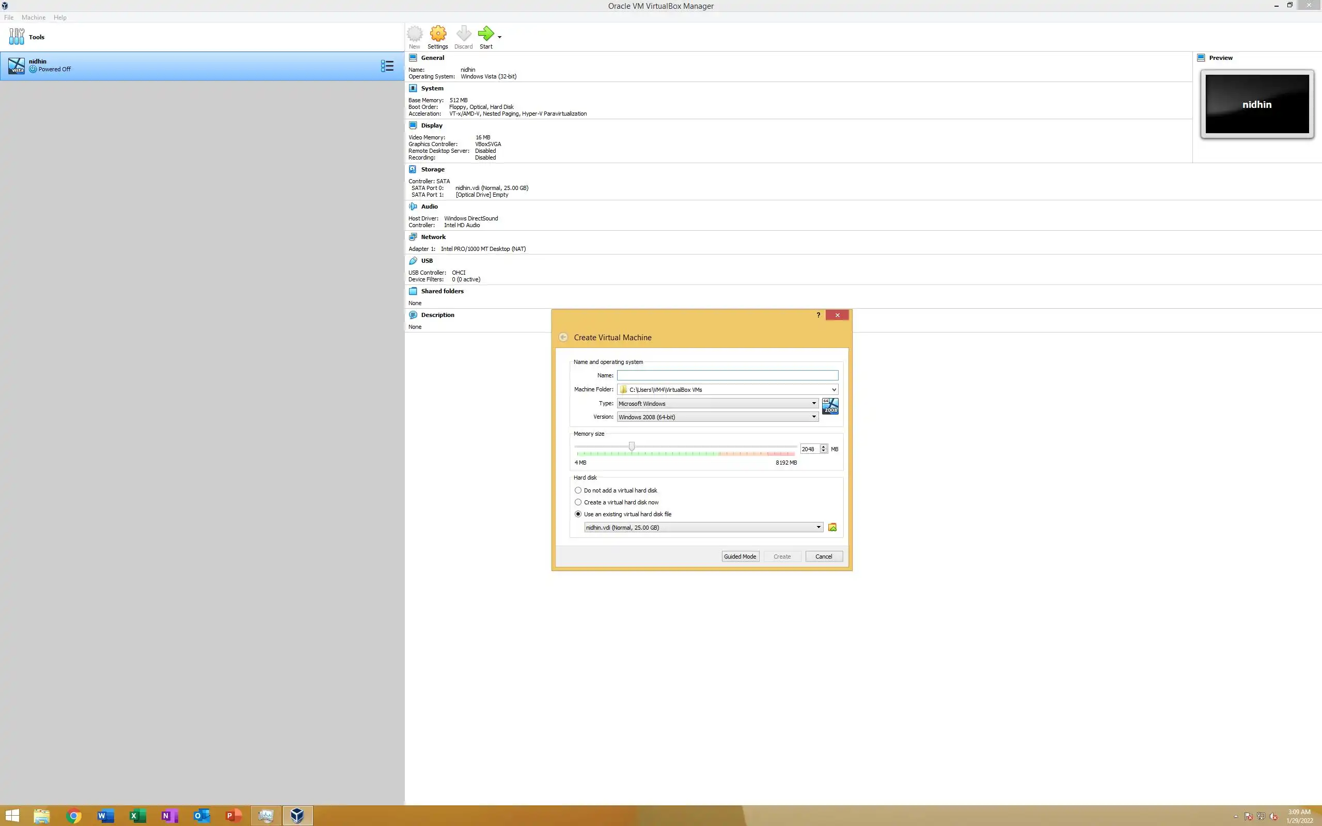Expand the Machine Folder dropdown
The width and height of the screenshot is (1322, 826).
pyautogui.click(x=833, y=389)
